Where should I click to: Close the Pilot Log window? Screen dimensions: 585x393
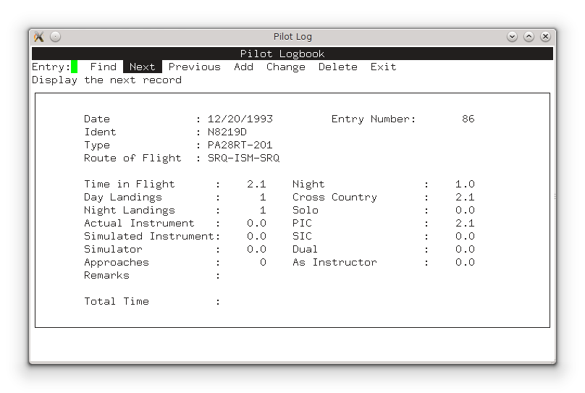click(x=545, y=37)
